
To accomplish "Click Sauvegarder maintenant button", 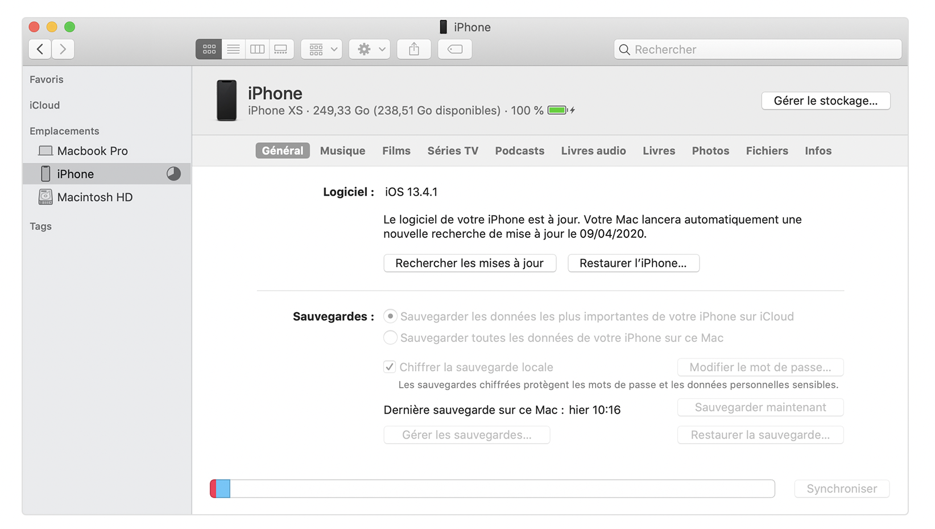I will [760, 407].
